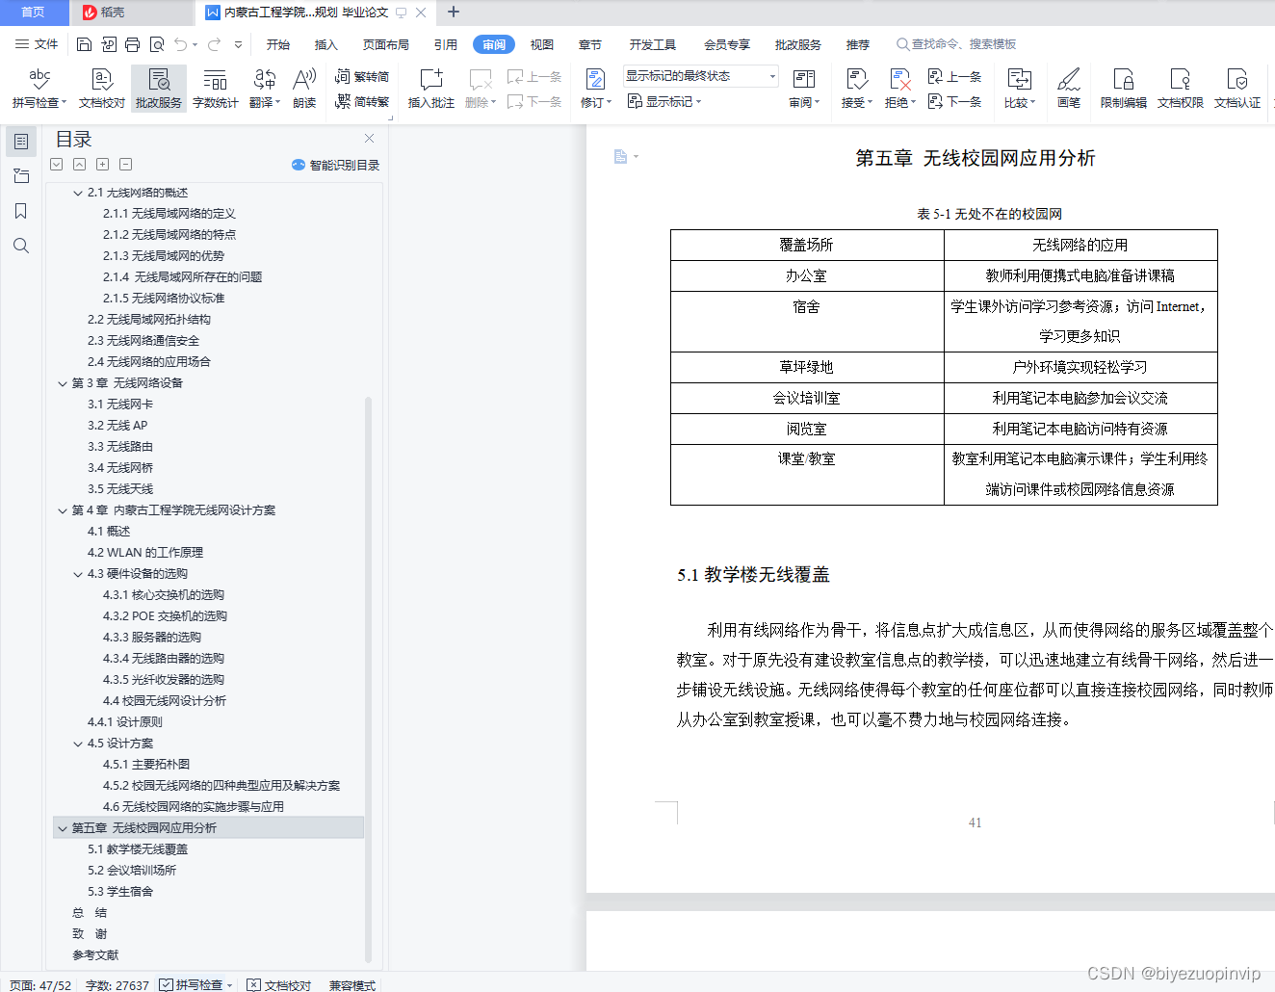Switch to the Developer Tools (开发工具) tab

653,44
